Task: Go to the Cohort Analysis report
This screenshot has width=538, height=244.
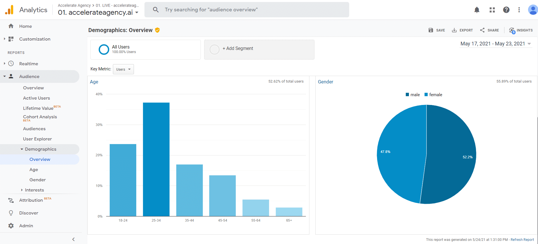Action: 40,117
